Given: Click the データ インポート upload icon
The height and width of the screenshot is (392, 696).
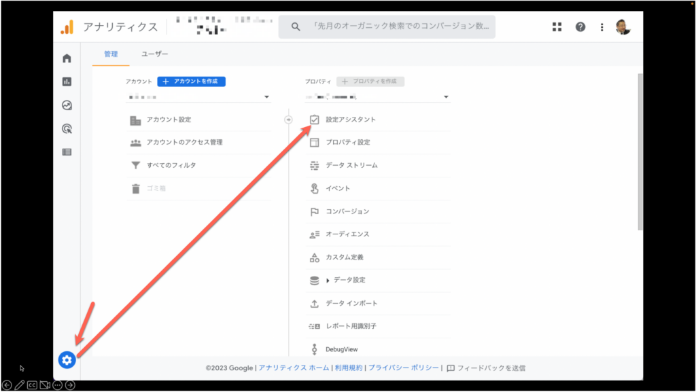Looking at the screenshot, I should coord(314,303).
